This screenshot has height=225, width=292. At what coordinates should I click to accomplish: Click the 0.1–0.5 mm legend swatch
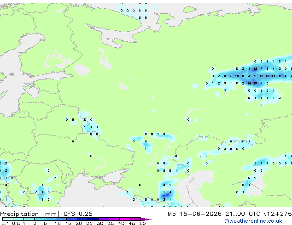(x=8, y=219)
